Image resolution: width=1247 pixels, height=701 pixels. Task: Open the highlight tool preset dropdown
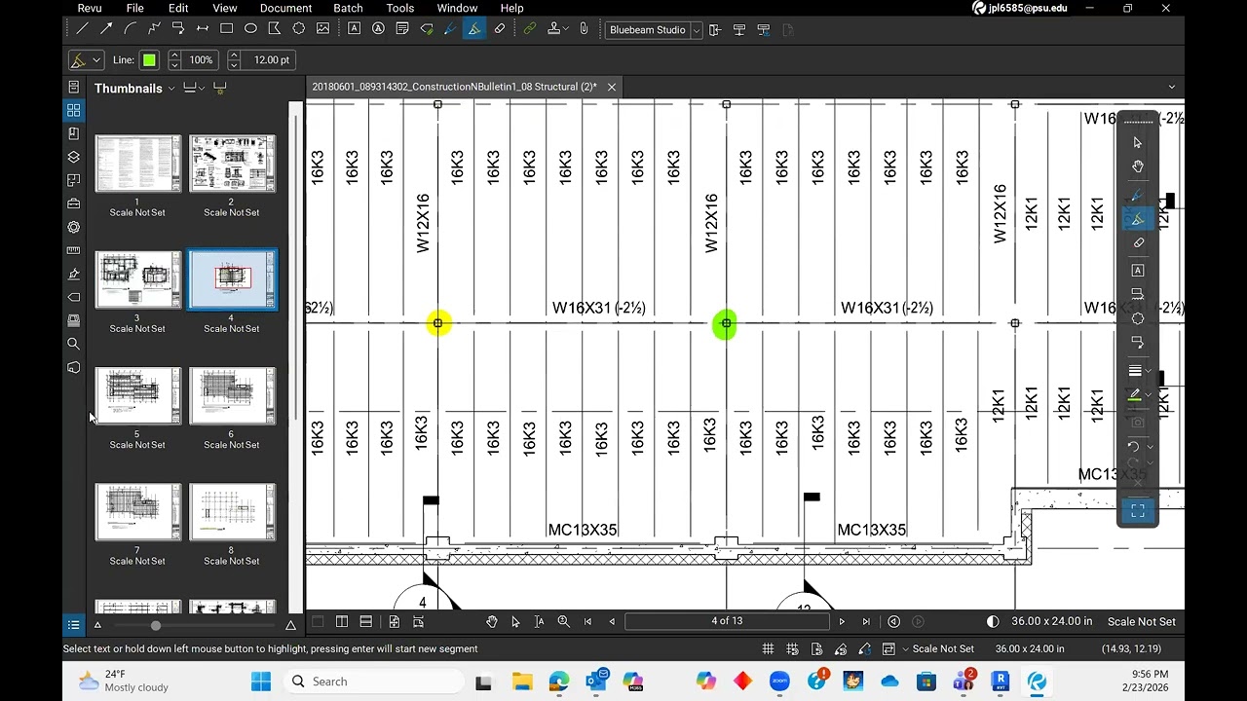click(95, 60)
